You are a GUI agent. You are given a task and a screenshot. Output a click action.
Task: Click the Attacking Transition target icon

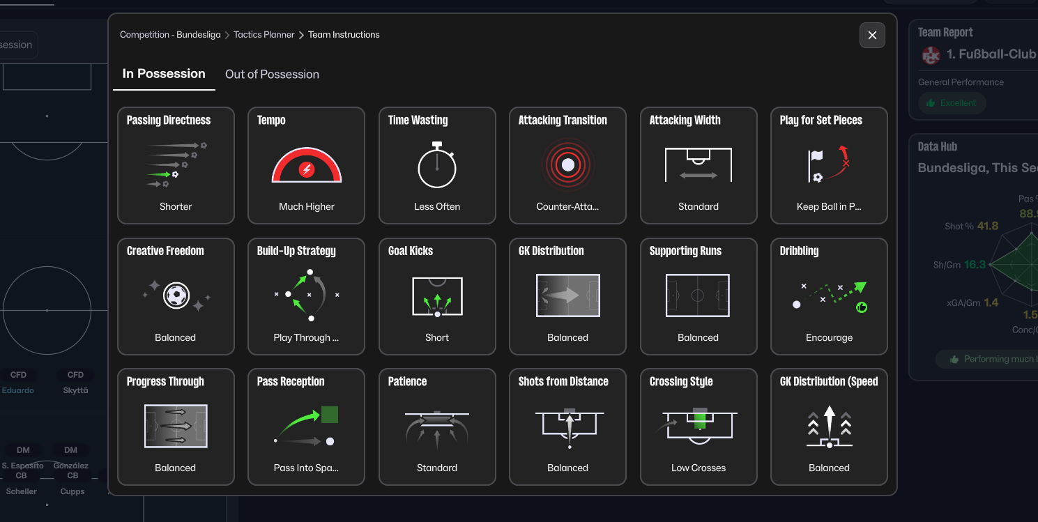(x=567, y=165)
